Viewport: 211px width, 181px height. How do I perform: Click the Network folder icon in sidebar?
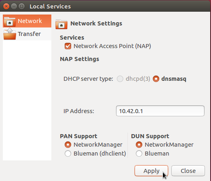(x=10, y=21)
